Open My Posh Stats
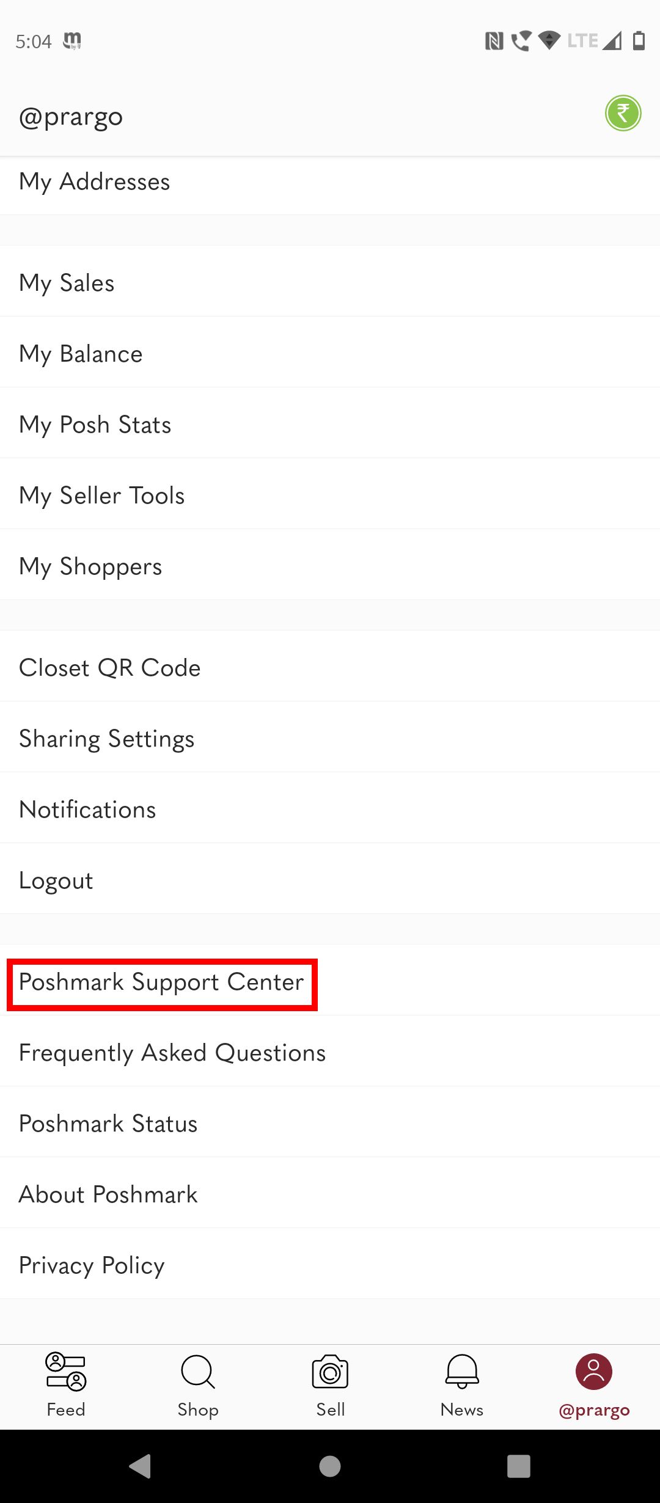The width and height of the screenshot is (660, 1503). (x=95, y=424)
